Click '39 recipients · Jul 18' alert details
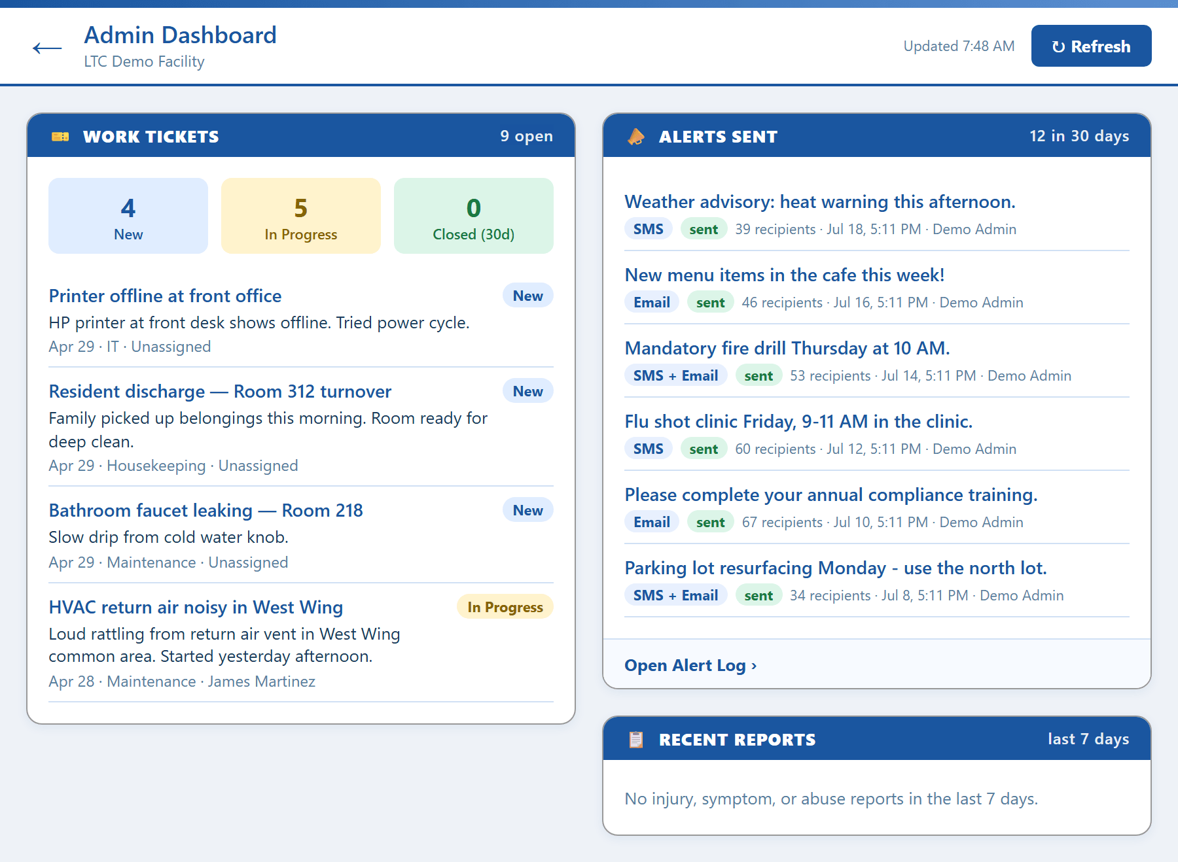 (x=876, y=229)
